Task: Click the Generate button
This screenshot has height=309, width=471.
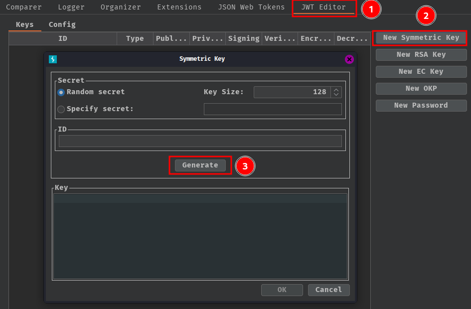Action: click(200, 165)
